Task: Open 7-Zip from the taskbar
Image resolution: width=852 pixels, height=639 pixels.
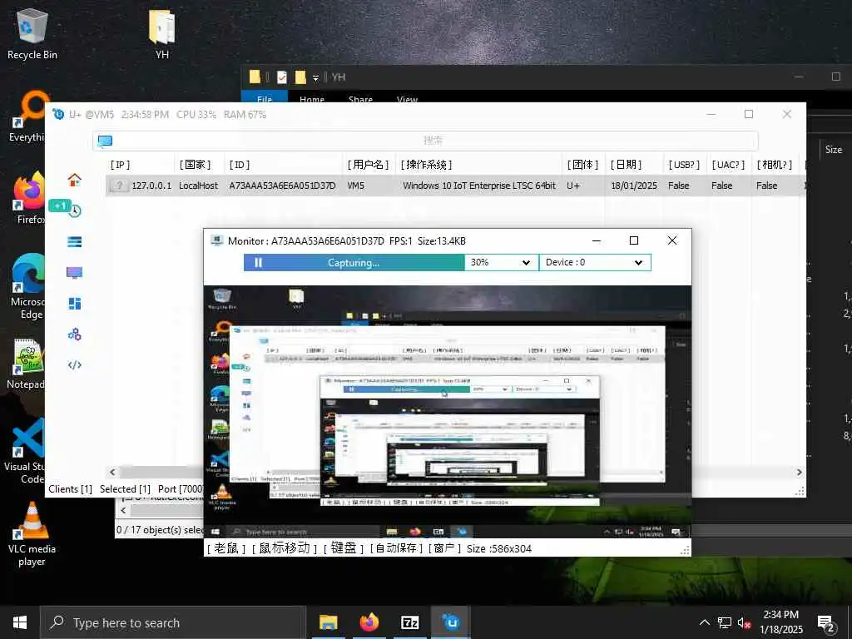Action: [409, 622]
